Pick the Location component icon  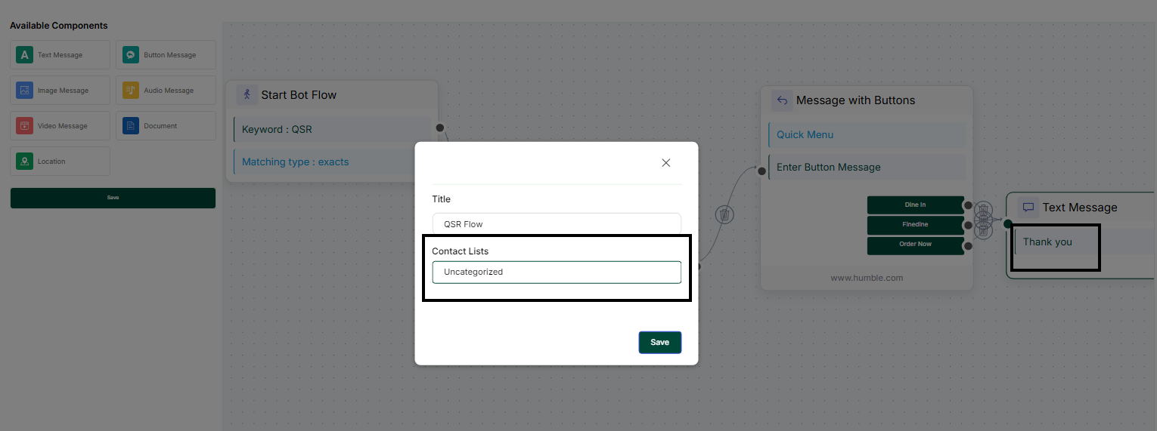[25, 162]
